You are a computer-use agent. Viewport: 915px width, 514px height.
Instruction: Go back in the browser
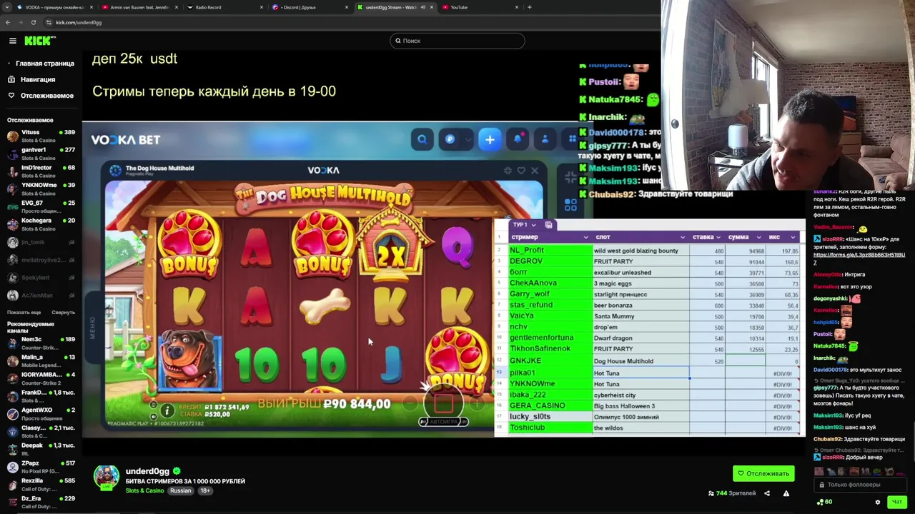pos(8,22)
